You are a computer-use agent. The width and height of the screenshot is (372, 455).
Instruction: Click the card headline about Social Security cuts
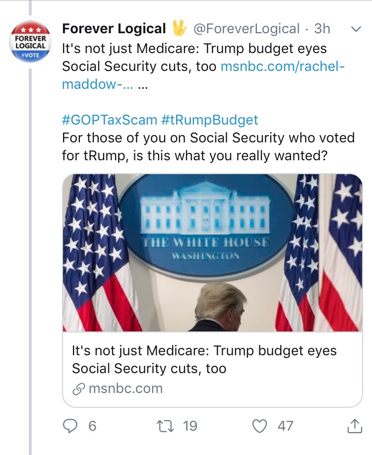point(204,360)
